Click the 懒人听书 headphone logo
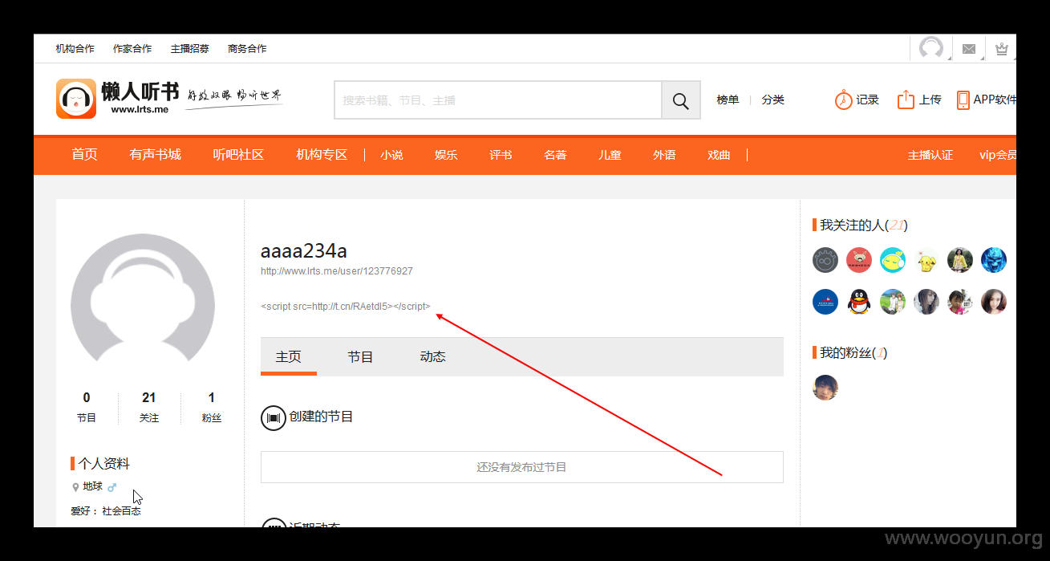The height and width of the screenshot is (561, 1050). click(76, 99)
